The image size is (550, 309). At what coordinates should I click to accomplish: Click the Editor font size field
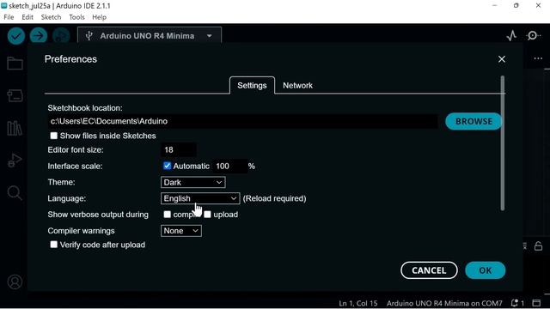point(179,150)
